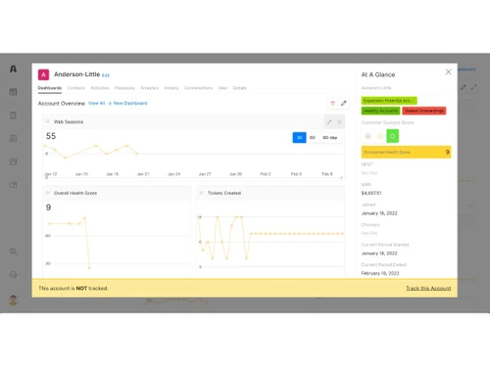Click the Anderson-Little account logo badge

(x=43, y=74)
